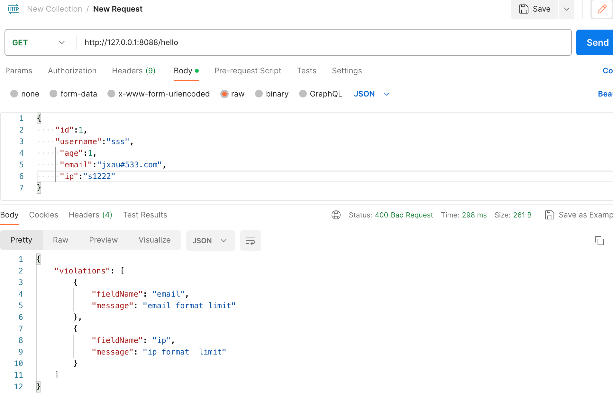Click the pencil edit icon
The height and width of the screenshot is (415, 613).
[602, 9]
